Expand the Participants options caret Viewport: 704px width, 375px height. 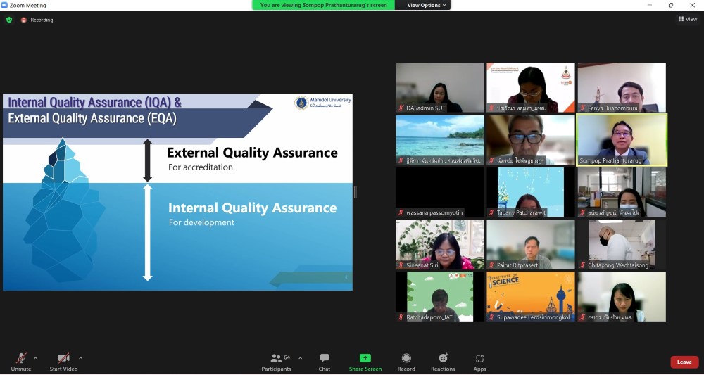pos(301,357)
